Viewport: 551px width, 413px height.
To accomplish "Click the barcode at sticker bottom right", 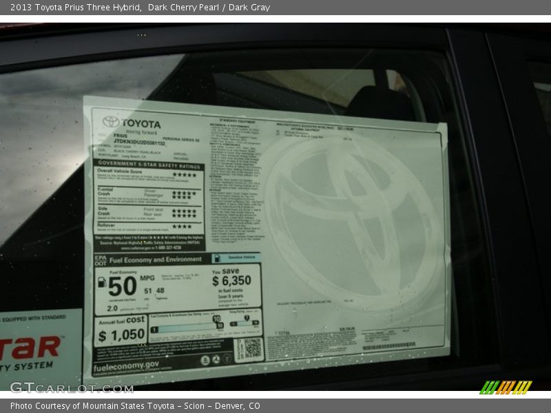I will 389,346.
